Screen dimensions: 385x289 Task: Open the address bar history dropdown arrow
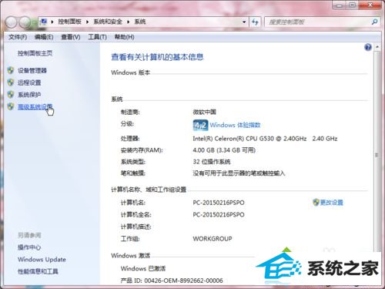pyautogui.click(x=244, y=22)
